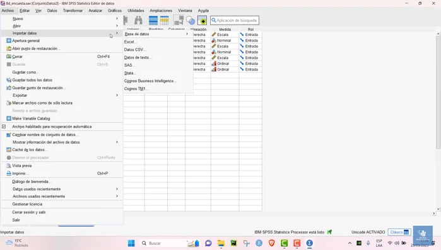441x250 pixels.
Task: Select Guardar todos los datos entry
Action: pos(32,80)
